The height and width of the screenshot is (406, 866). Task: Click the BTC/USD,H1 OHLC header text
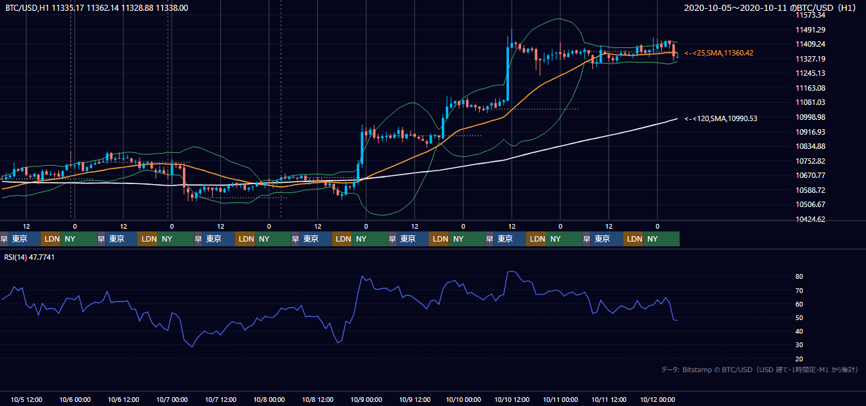coord(97,8)
